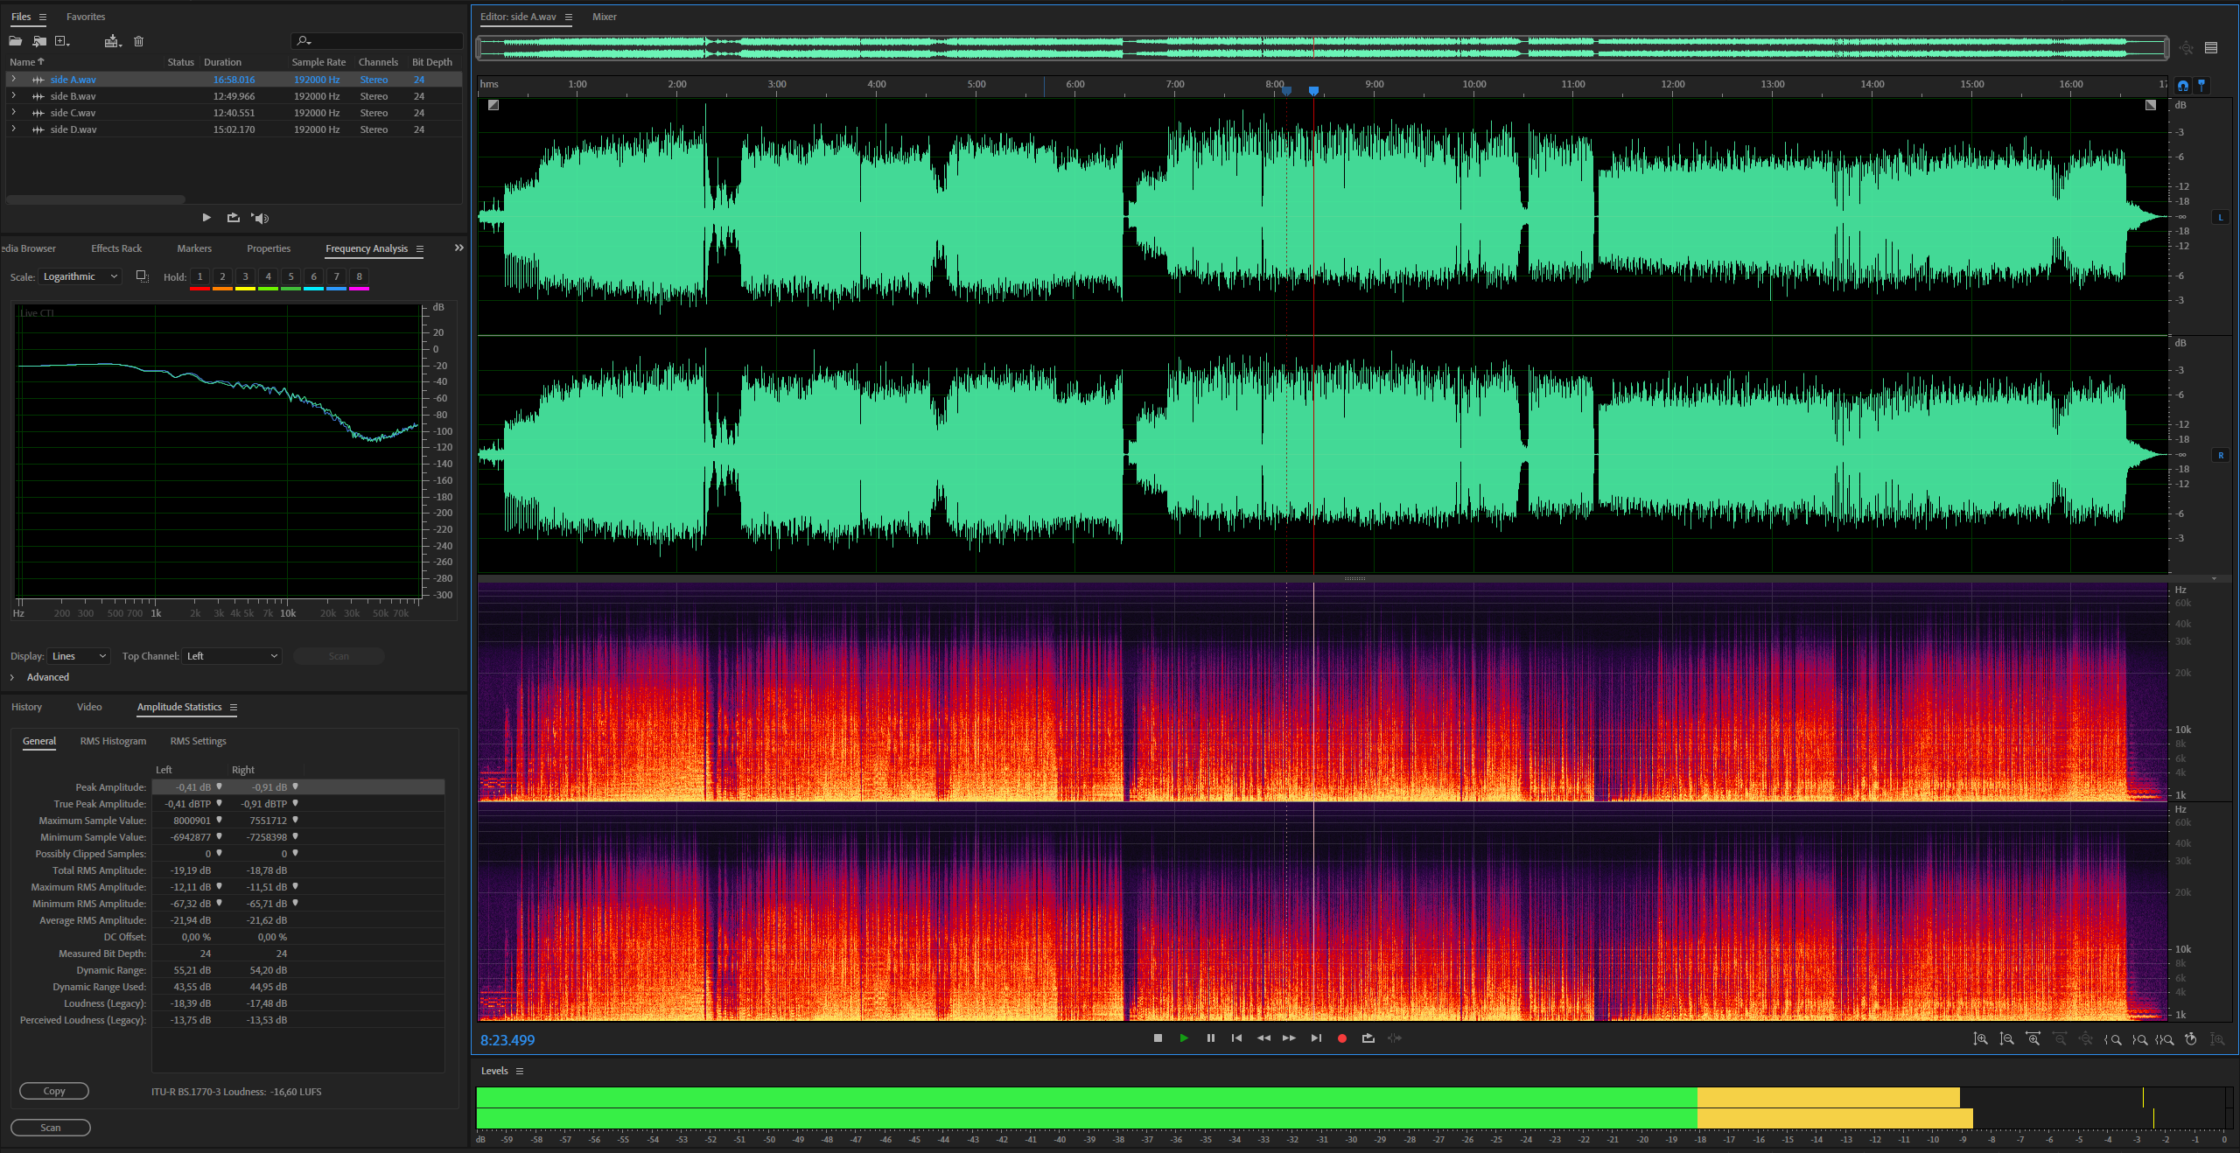Click the Scan button in Amplitude Statistics

coord(51,1128)
